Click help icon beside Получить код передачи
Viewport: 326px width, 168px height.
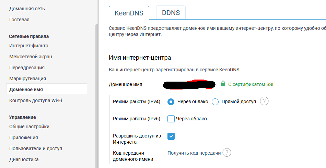[227, 153]
